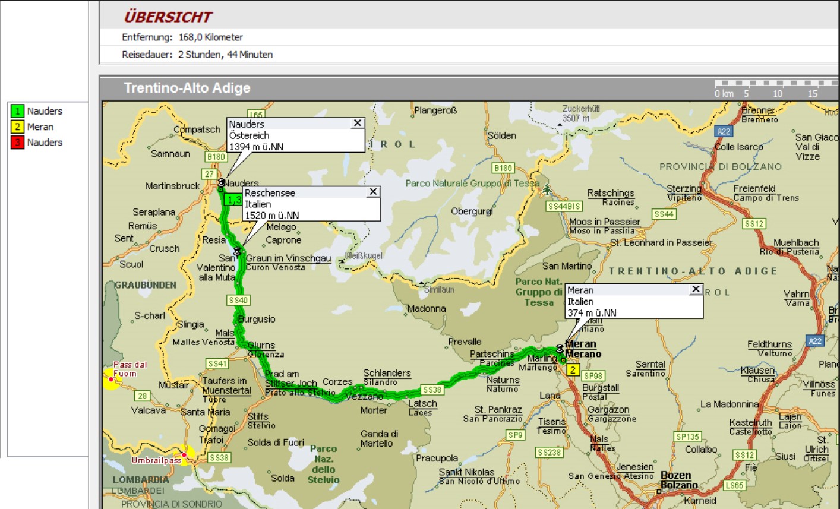Click the yellow waypoint 2 marker on map
Viewport: 840px width, 509px height.
tap(572, 370)
